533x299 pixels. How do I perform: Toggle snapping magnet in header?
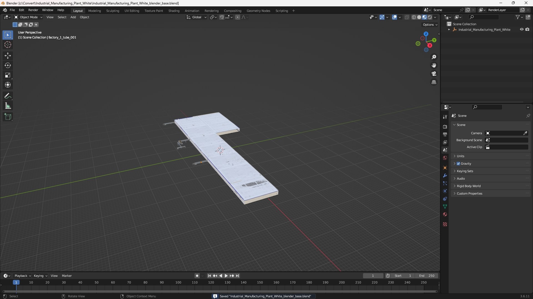(222, 17)
